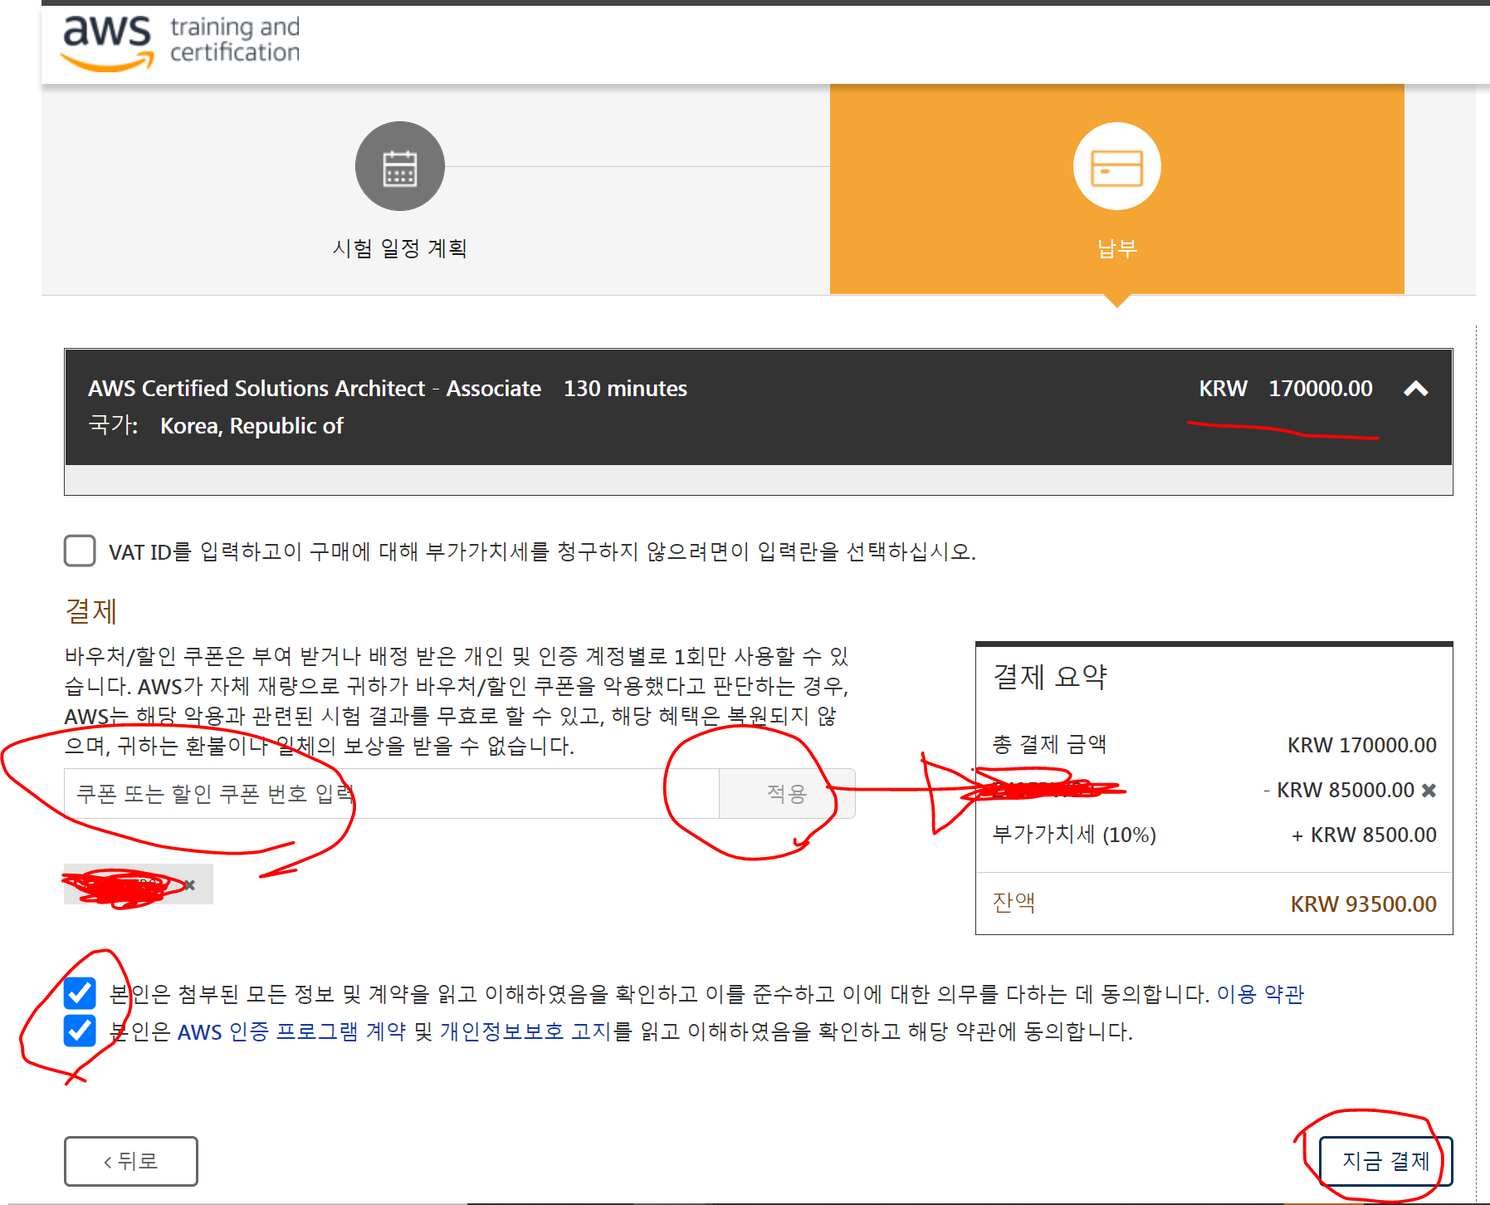1490x1205 pixels.
Task: Check the VAT ID exemption checkbox
Action: pyautogui.click(x=80, y=551)
